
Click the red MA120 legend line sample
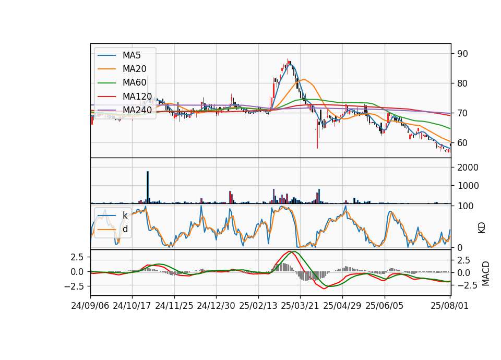pyautogui.click(x=106, y=96)
